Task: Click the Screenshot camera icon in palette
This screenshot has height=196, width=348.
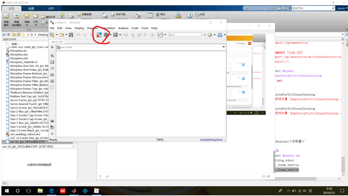Action: tap(52, 121)
